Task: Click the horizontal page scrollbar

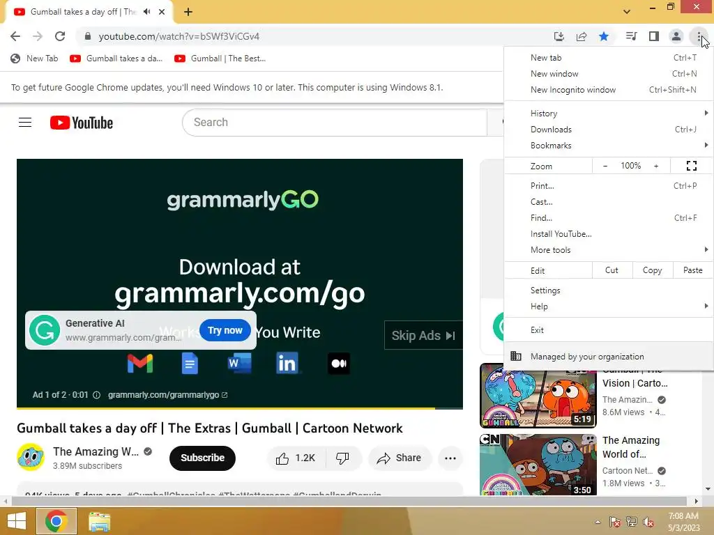Action: (x=349, y=502)
